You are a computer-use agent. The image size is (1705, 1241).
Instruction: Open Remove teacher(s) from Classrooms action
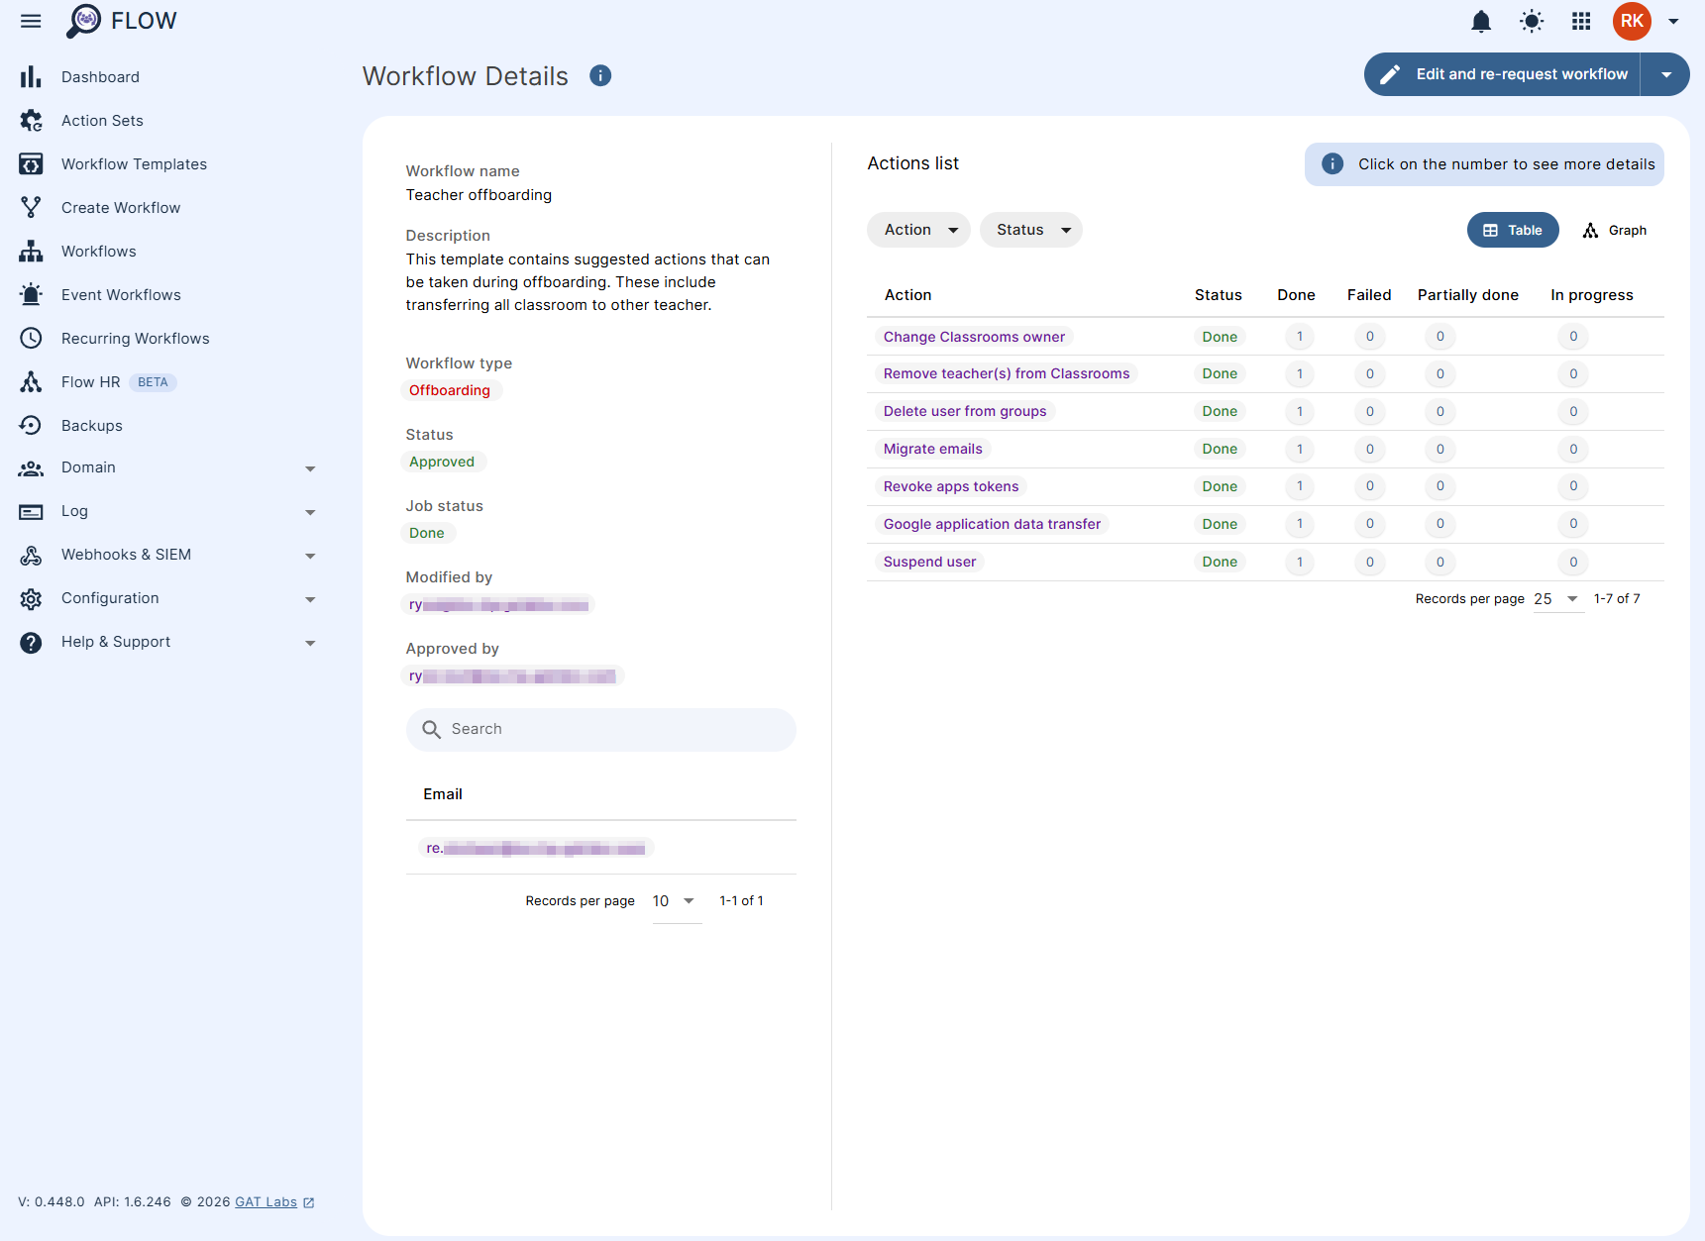tap(1006, 373)
